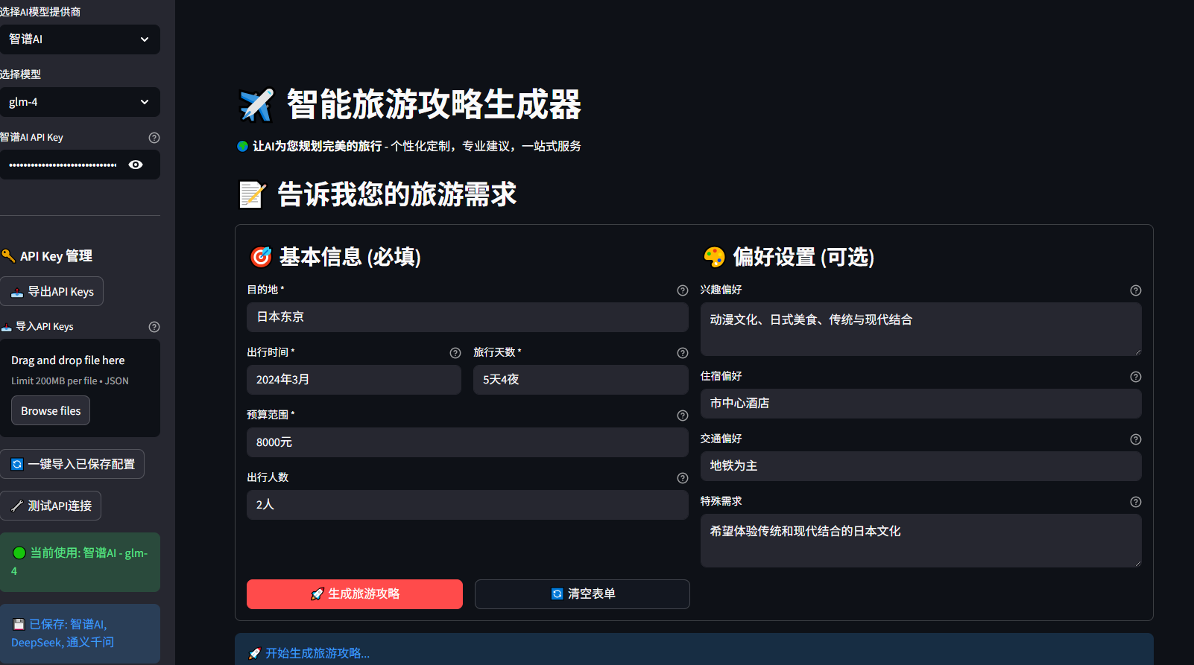Click Browse files to upload JSON
The width and height of the screenshot is (1194, 665).
click(x=51, y=410)
